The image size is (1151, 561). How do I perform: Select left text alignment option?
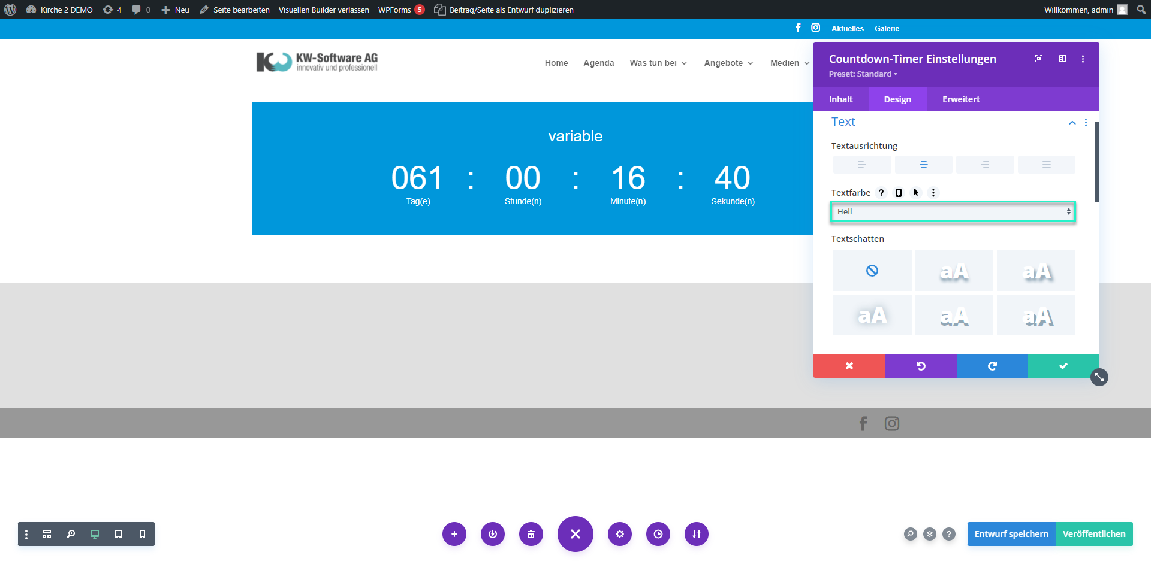[x=861, y=165]
